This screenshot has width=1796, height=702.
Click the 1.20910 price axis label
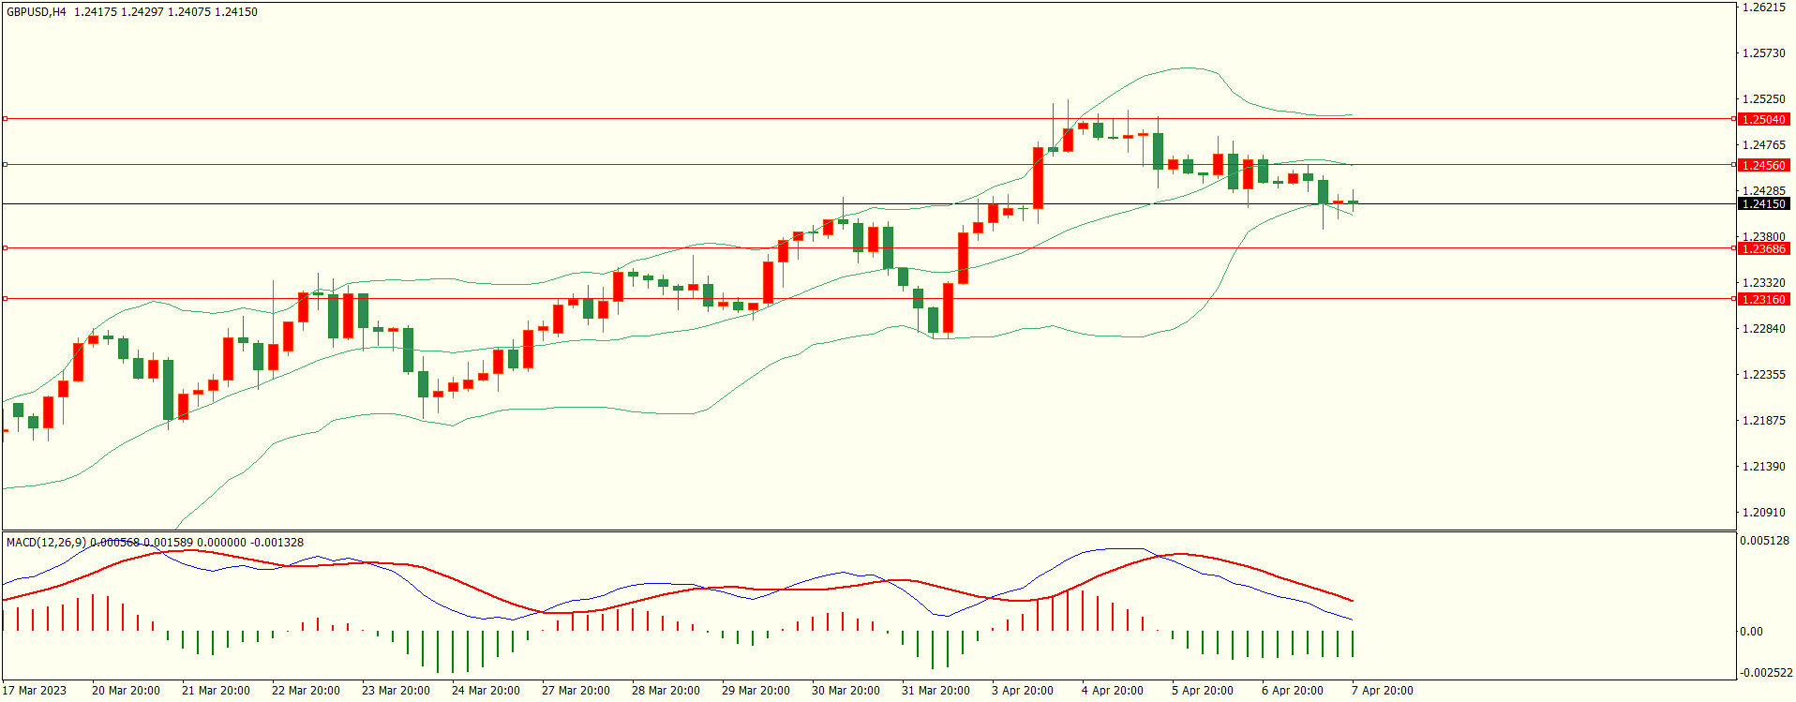(x=1763, y=513)
